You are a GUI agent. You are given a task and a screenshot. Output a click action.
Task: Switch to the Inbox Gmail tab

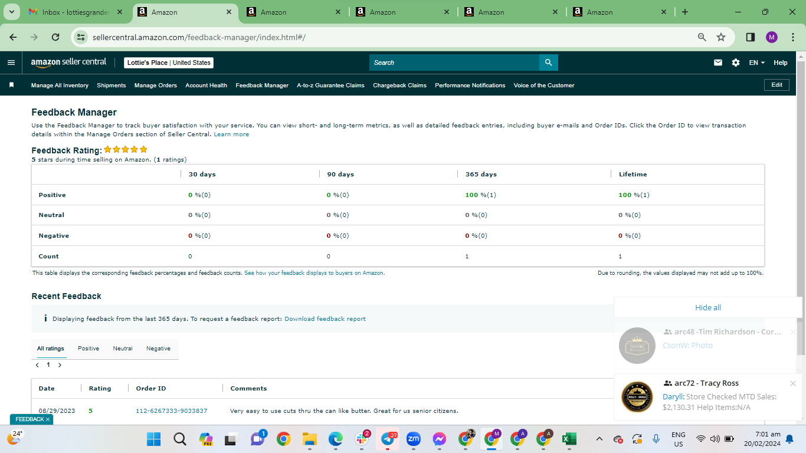pos(76,12)
